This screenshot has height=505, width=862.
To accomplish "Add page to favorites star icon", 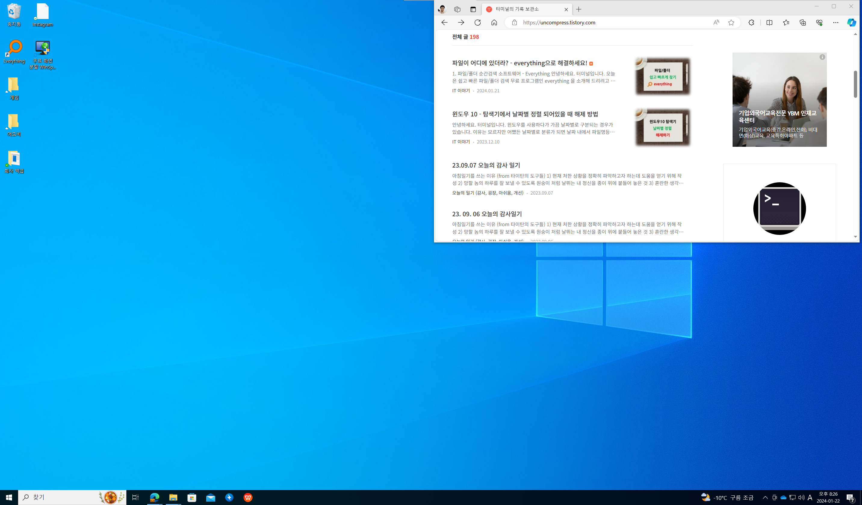I will click(731, 23).
